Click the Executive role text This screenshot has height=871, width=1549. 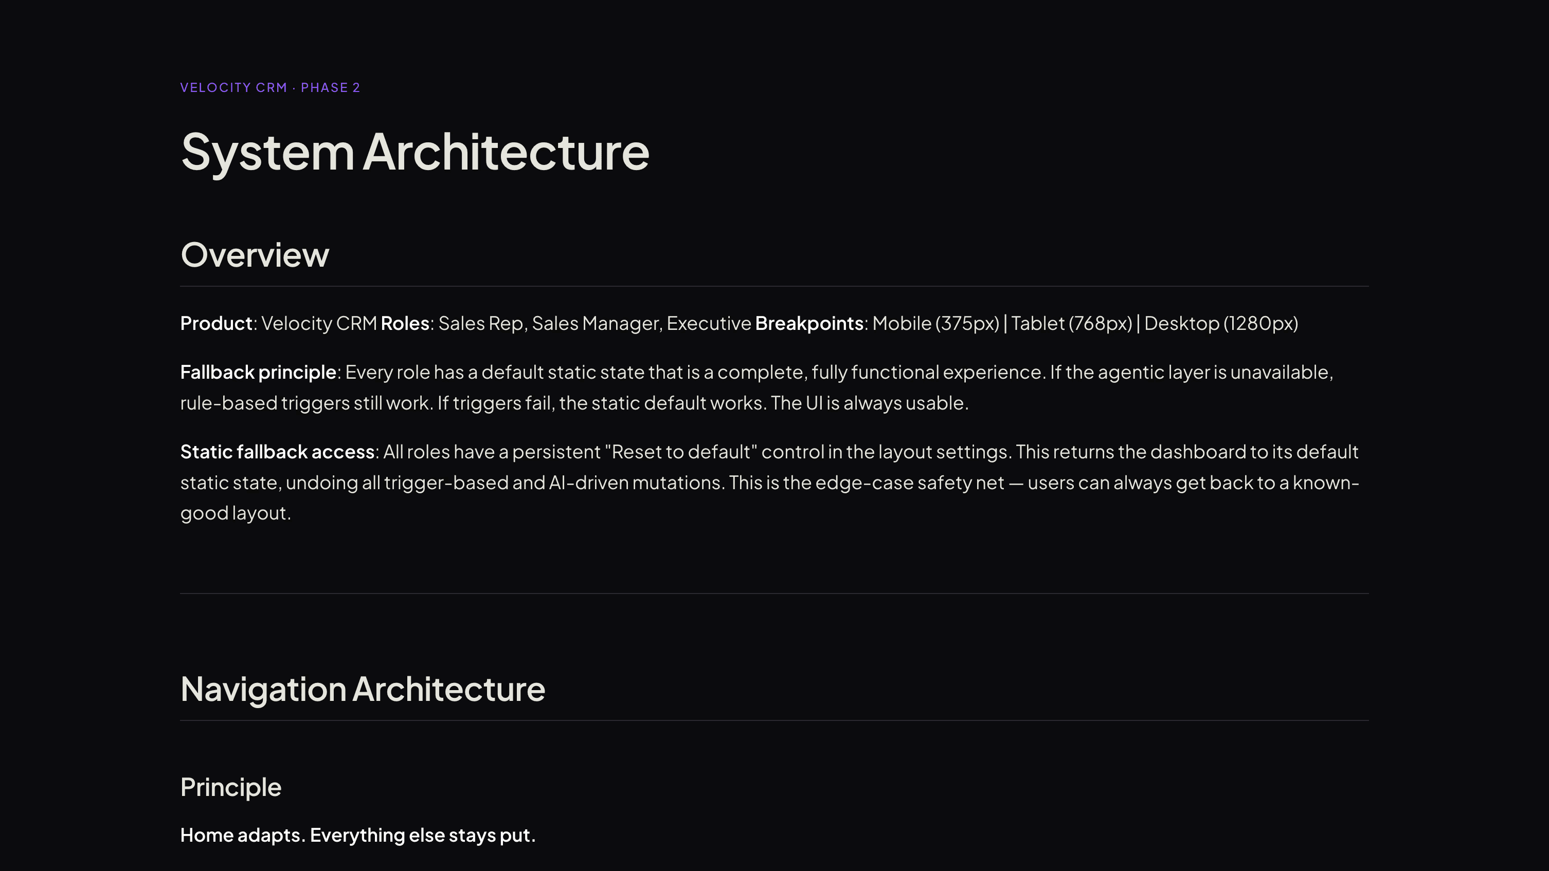coord(708,323)
